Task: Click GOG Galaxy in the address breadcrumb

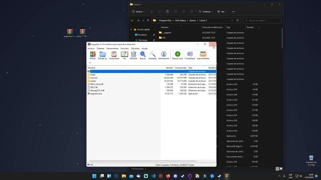Action: pos(181,20)
